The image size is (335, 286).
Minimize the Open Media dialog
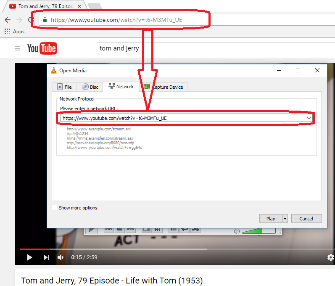279,70
